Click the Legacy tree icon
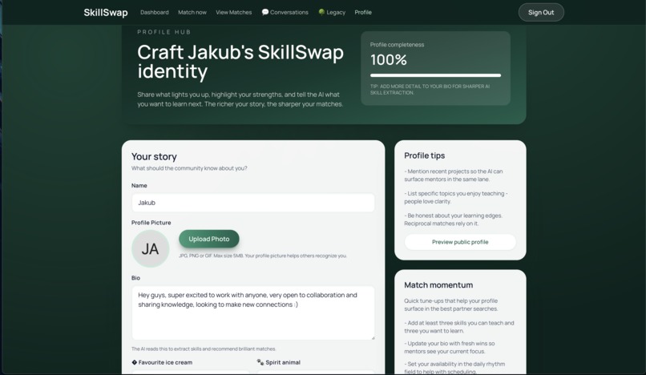646x375 pixels. pyautogui.click(x=321, y=12)
